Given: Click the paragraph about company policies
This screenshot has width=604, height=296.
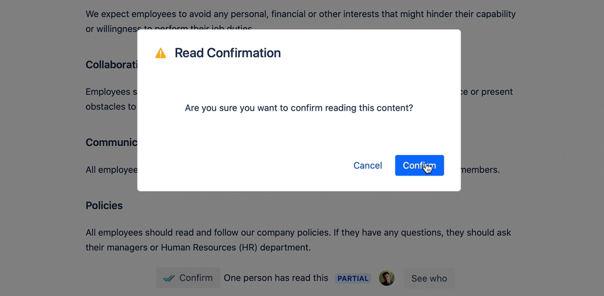Looking at the screenshot, I should [x=298, y=240].
